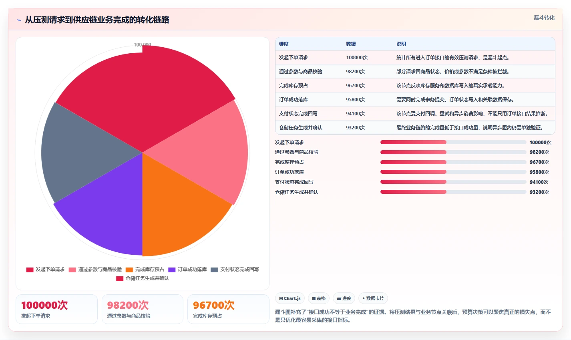
Task: Toggle the 仓储任务生成并确认 legend entry
Action: pos(143,278)
